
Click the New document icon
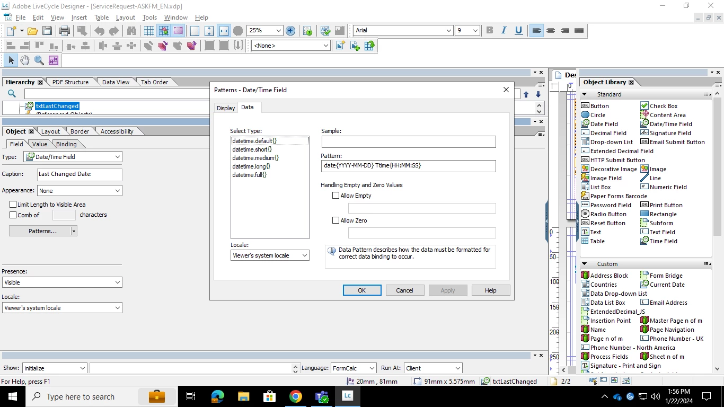(x=11, y=31)
